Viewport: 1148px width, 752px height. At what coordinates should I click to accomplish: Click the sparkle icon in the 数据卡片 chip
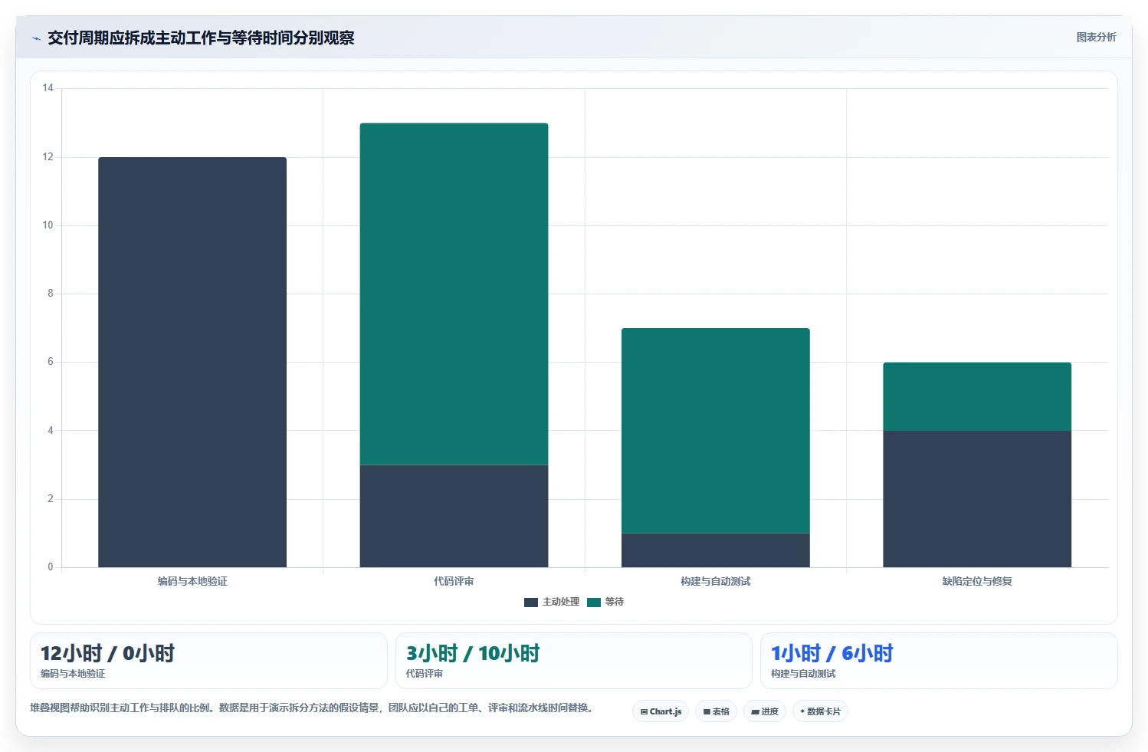tap(802, 711)
